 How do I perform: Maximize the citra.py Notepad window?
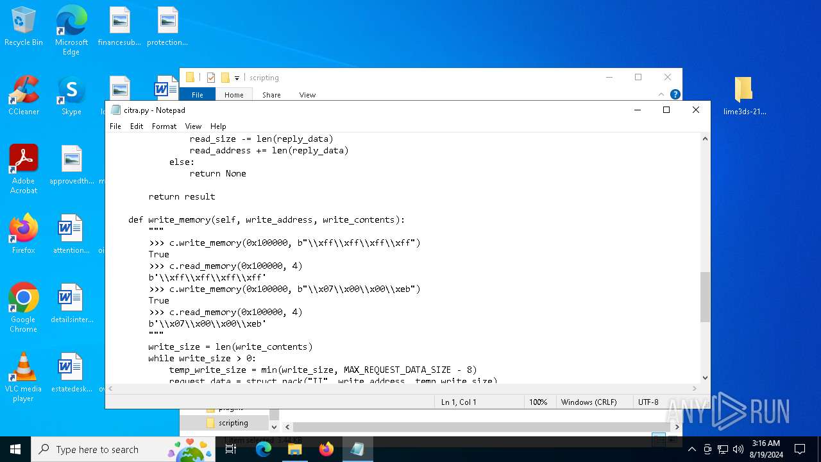[x=666, y=110]
